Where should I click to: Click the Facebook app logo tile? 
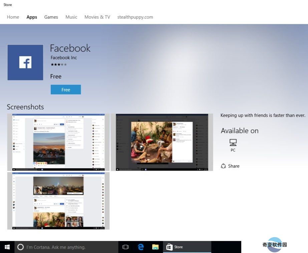25,63
